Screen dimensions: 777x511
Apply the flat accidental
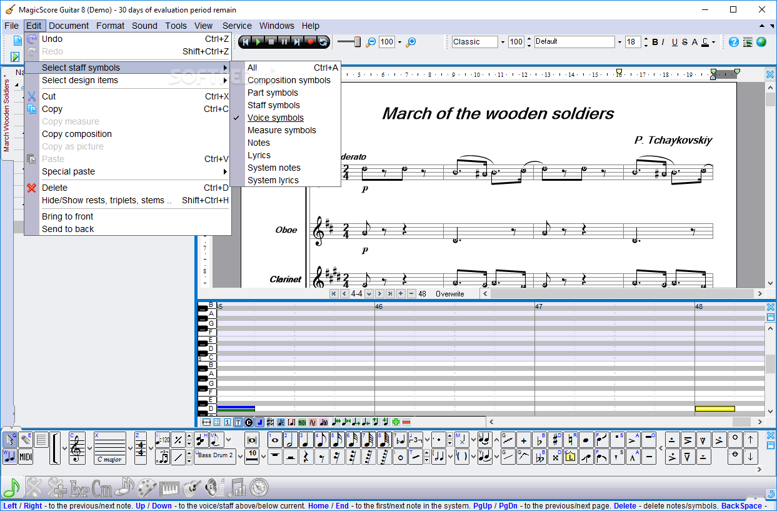(539, 440)
